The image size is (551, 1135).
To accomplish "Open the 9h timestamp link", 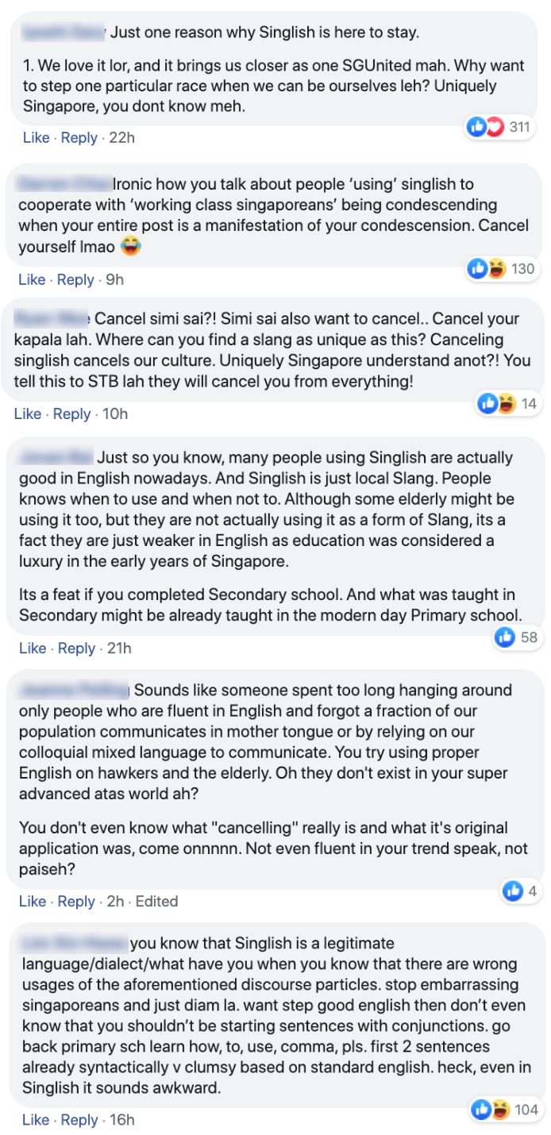I will point(114,279).
